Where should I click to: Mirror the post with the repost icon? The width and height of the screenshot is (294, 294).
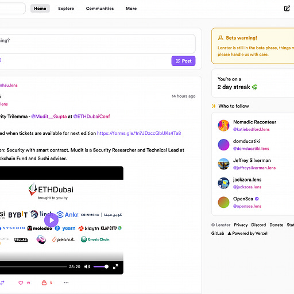coord(2,283)
